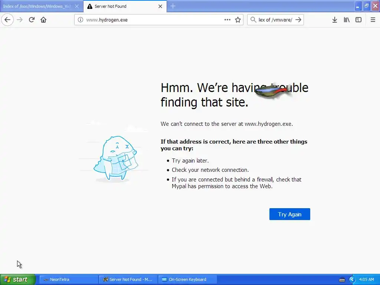Open a new tab with plus
The width and height of the screenshot is (380, 285).
click(x=173, y=6)
